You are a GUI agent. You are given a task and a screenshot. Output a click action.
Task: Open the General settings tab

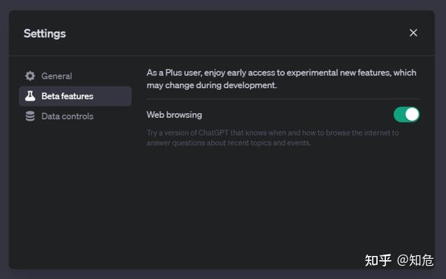pyautogui.click(x=56, y=76)
